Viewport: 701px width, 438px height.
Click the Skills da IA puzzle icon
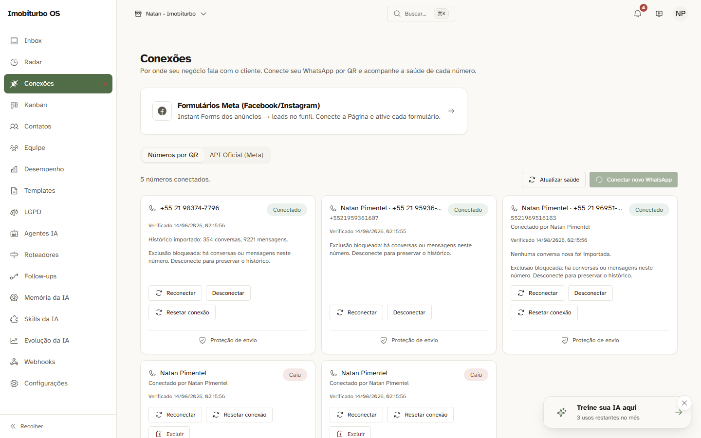(14, 319)
